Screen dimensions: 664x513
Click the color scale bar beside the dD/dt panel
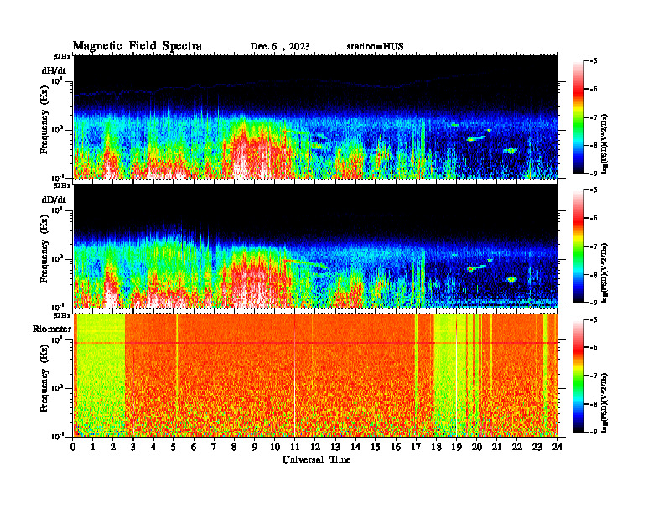[578, 246]
